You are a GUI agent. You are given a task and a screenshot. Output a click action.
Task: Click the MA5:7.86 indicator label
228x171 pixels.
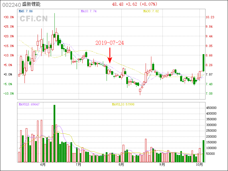[x=26, y=11]
